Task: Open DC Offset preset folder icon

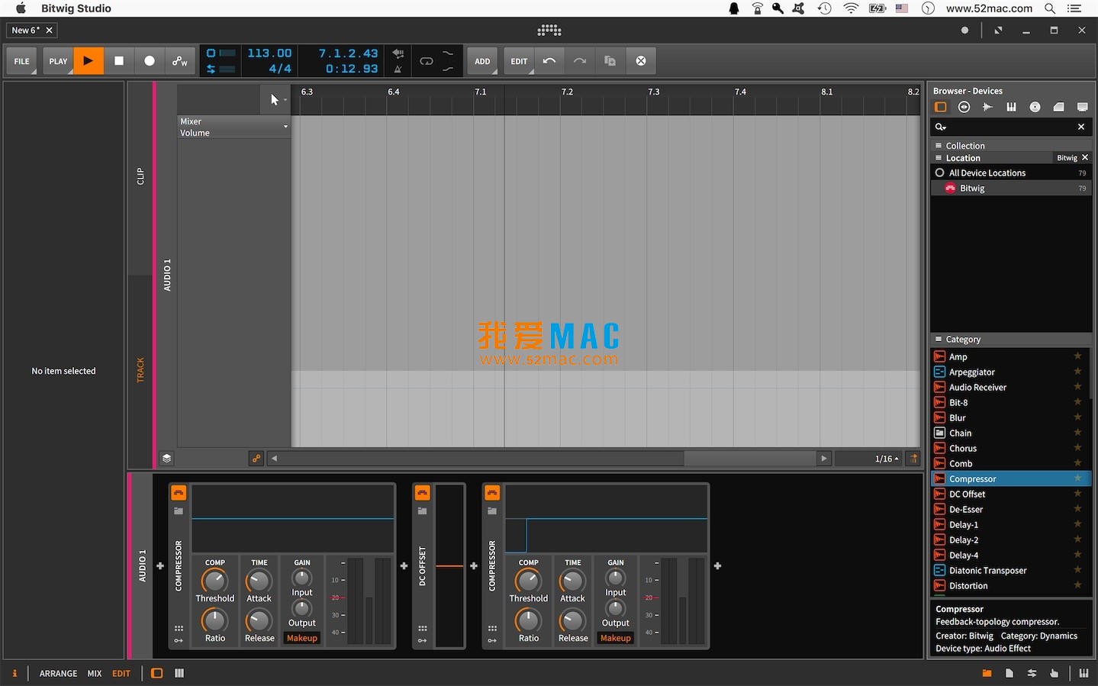Action: [423, 511]
